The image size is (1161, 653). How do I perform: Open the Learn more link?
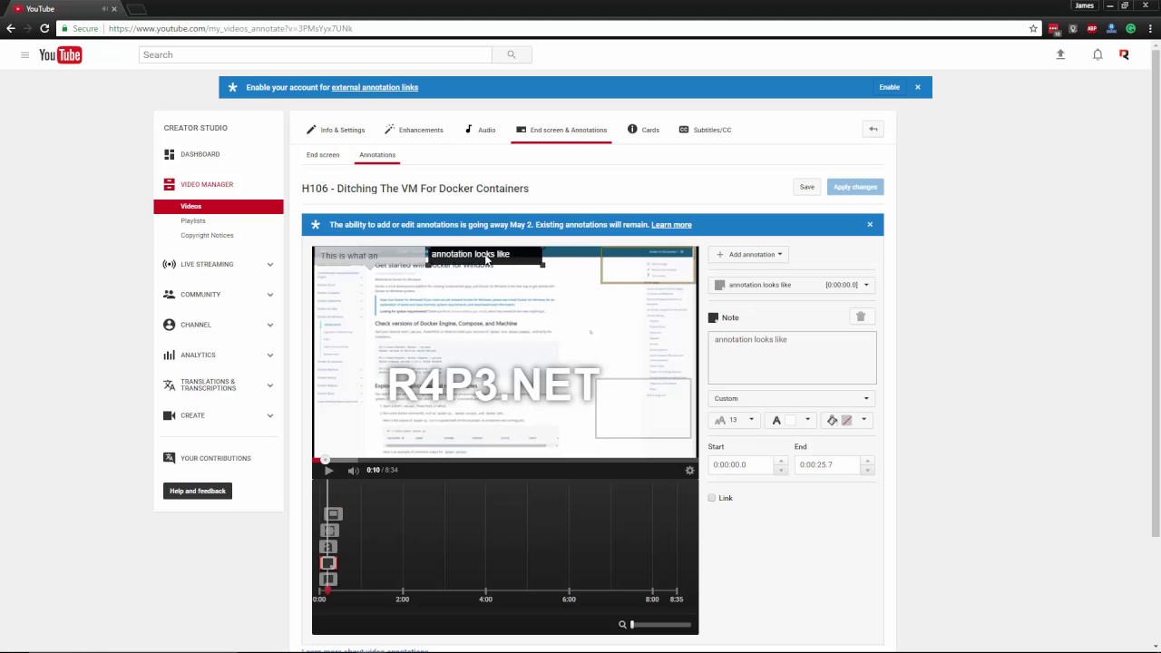pos(671,225)
